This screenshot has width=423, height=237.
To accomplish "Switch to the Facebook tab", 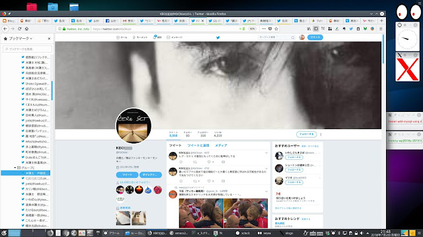I will pyautogui.click(x=112, y=20).
